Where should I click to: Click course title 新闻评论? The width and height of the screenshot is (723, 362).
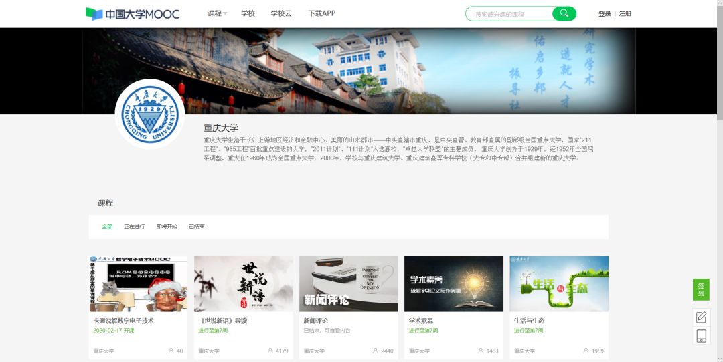point(316,321)
